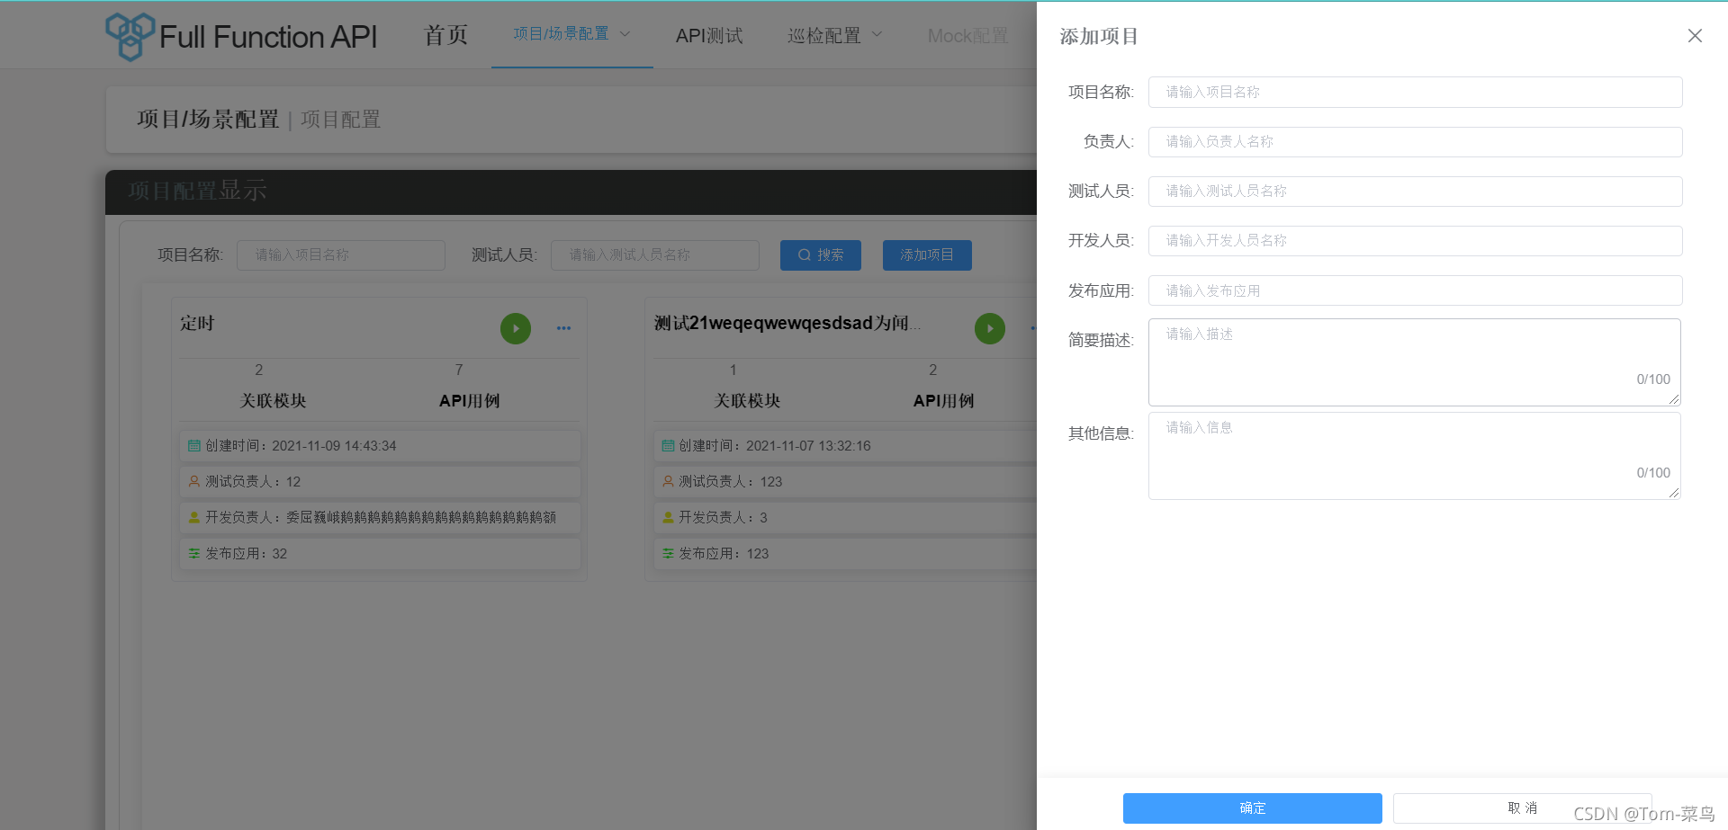Focus the 发布应用 input field
This screenshot has width=1728, height=830.
tap(1416, 290)
